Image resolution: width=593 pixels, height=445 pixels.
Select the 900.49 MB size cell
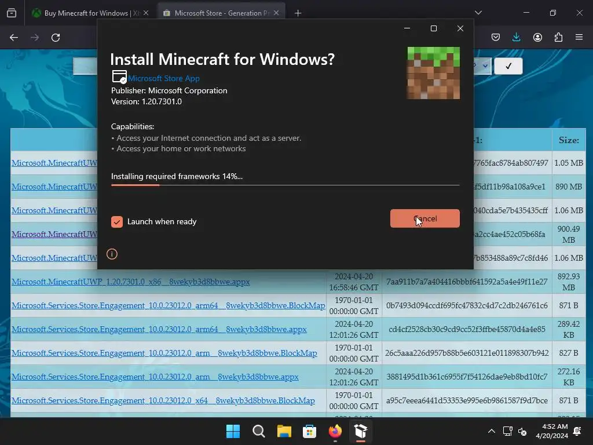tap(569, 234)
